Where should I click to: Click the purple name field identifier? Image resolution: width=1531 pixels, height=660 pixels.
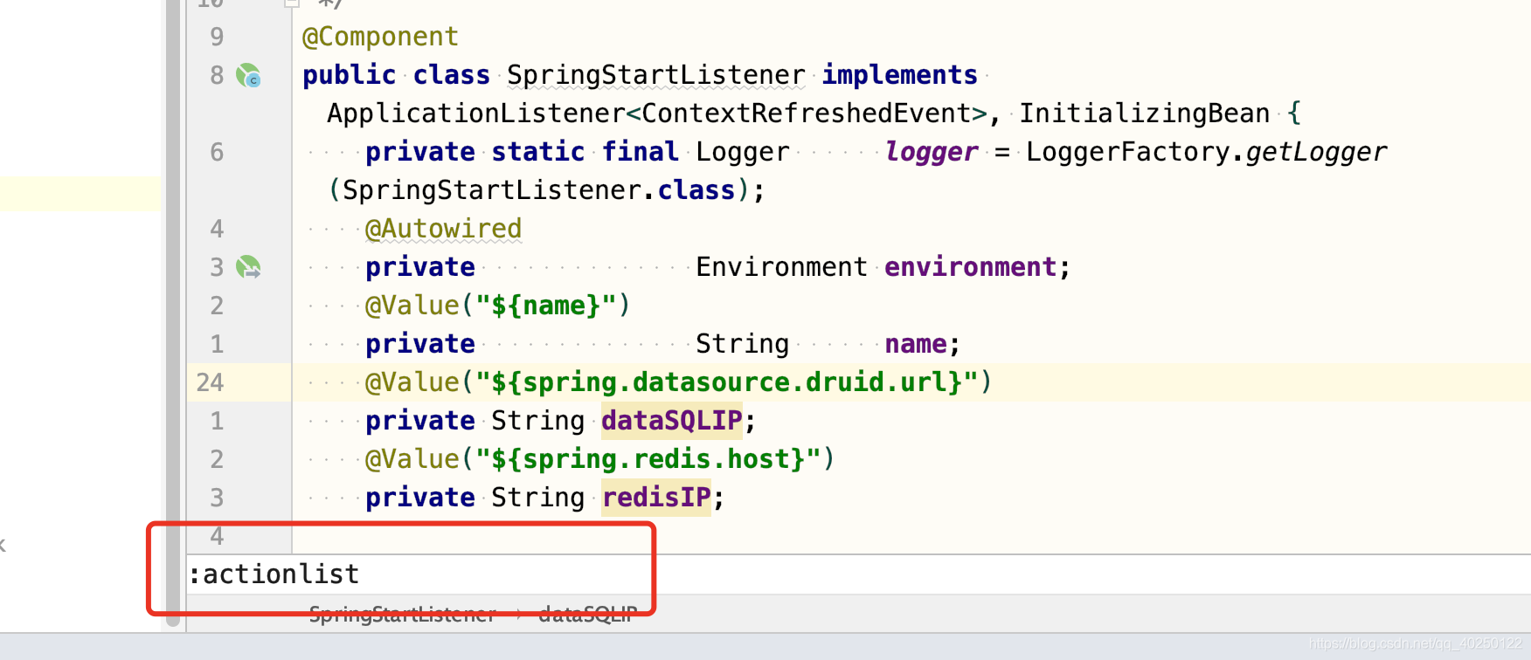[x=916, y=344]
